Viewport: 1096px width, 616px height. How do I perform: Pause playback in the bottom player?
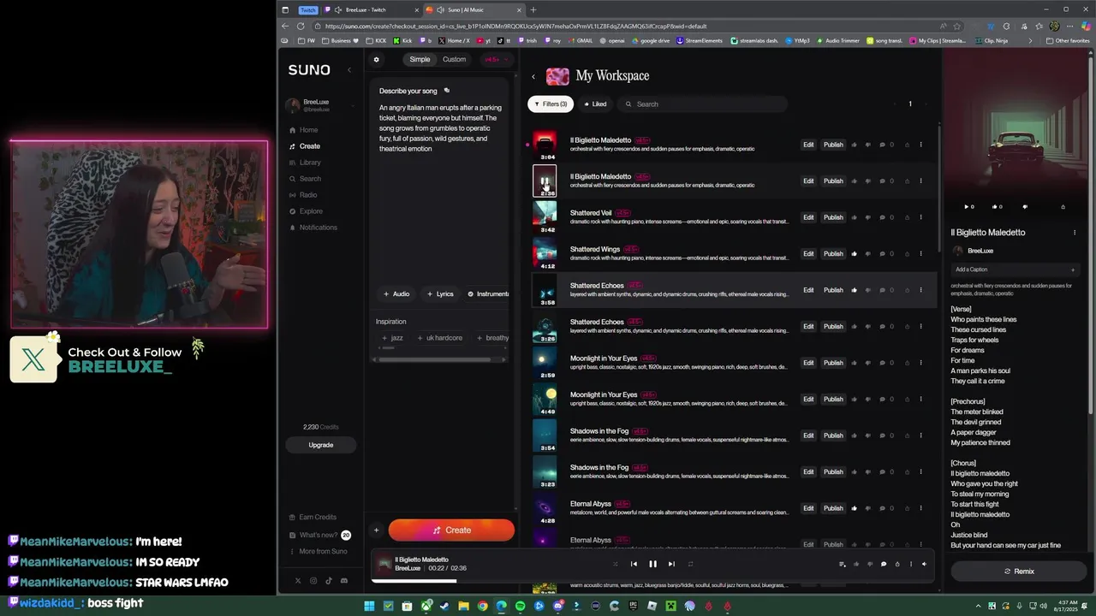pos(652,564)
